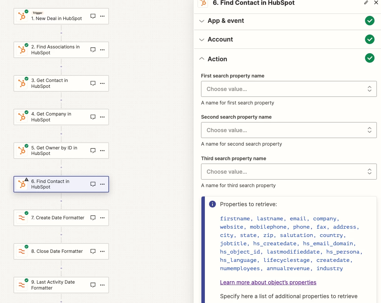Click 'A name for first search property' hint

237,103
